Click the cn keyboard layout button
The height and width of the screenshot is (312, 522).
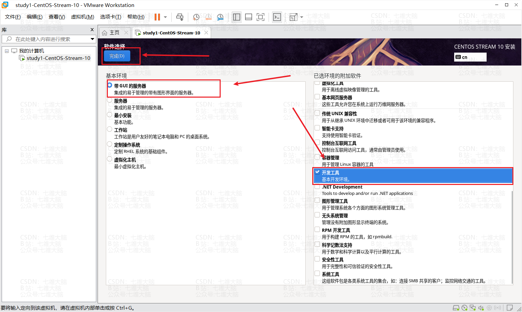470,57
